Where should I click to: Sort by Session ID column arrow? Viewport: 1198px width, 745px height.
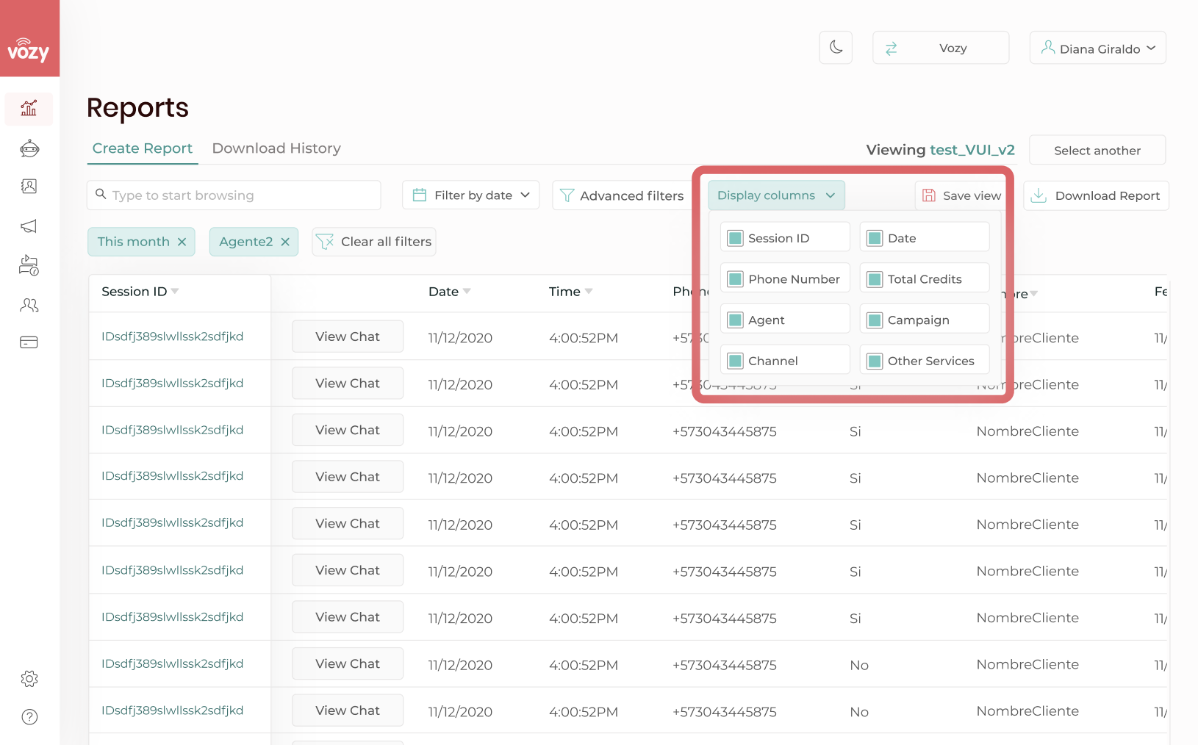pyautogui.click(x=175, y=292)
